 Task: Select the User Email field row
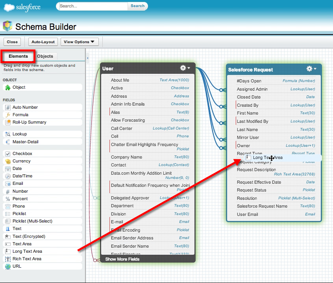(276, 214)
